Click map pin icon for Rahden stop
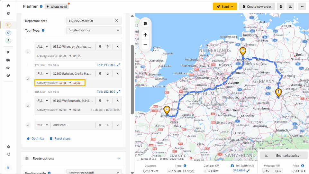Image resolution: width=309 pixels, height=174 pixels. (100, 74)
